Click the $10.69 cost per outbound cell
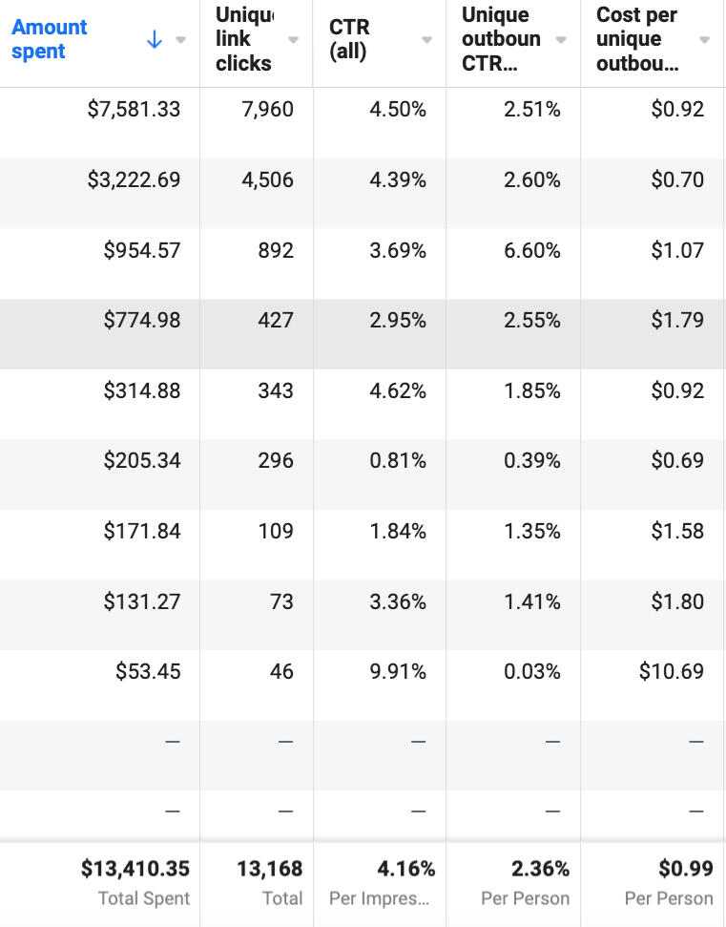 click(x=672, y=672)
